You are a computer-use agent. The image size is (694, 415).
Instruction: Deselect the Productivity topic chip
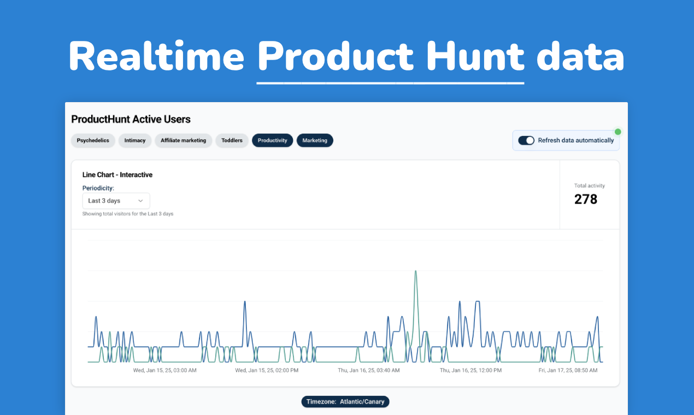273,140
